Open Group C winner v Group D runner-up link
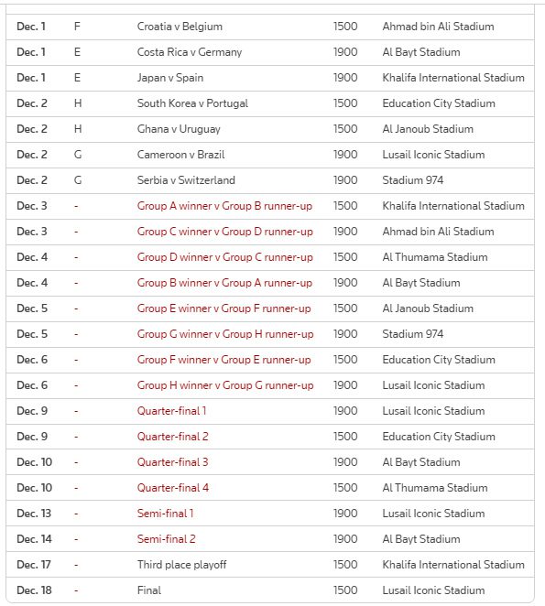 (x=225, y=232)
